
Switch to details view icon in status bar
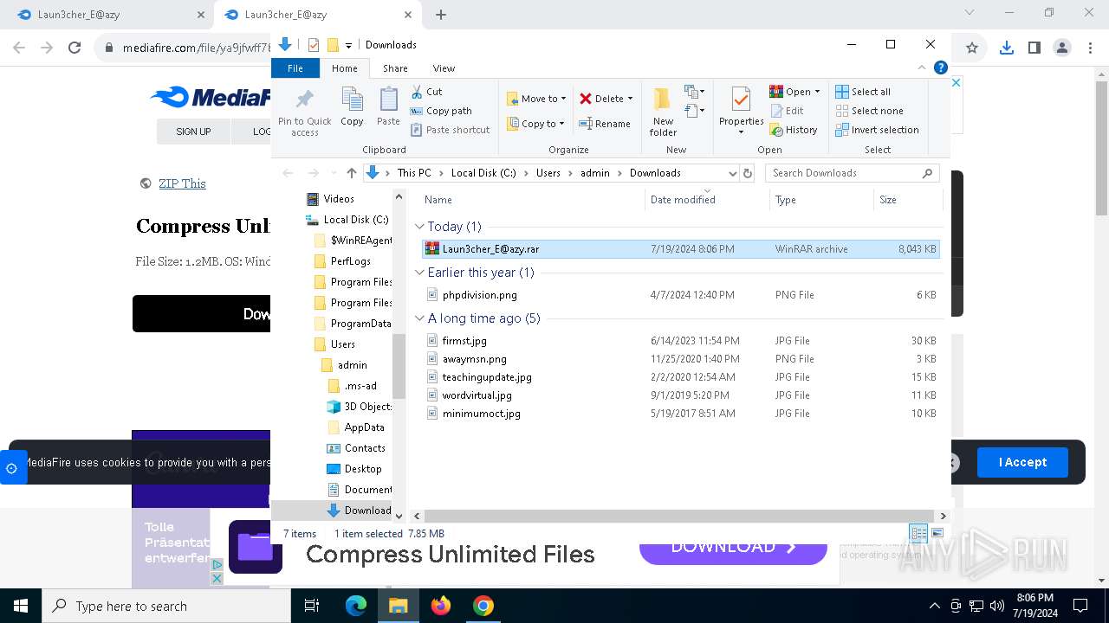click(x=918, y=534)
